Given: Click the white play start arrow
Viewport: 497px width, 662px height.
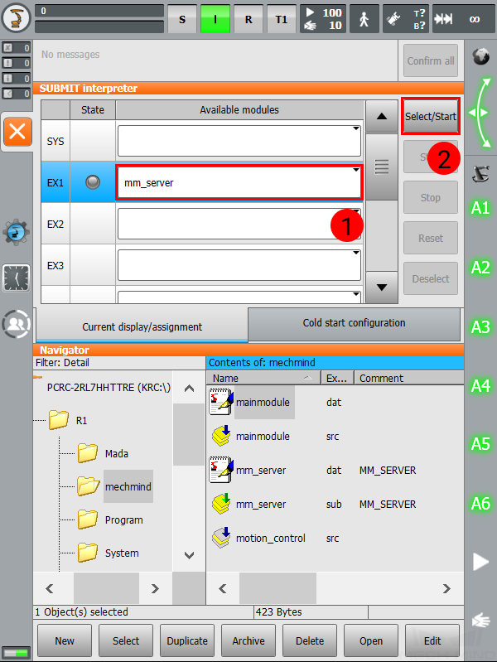Looking at the screenshot, I should click(x=480, y=562).
